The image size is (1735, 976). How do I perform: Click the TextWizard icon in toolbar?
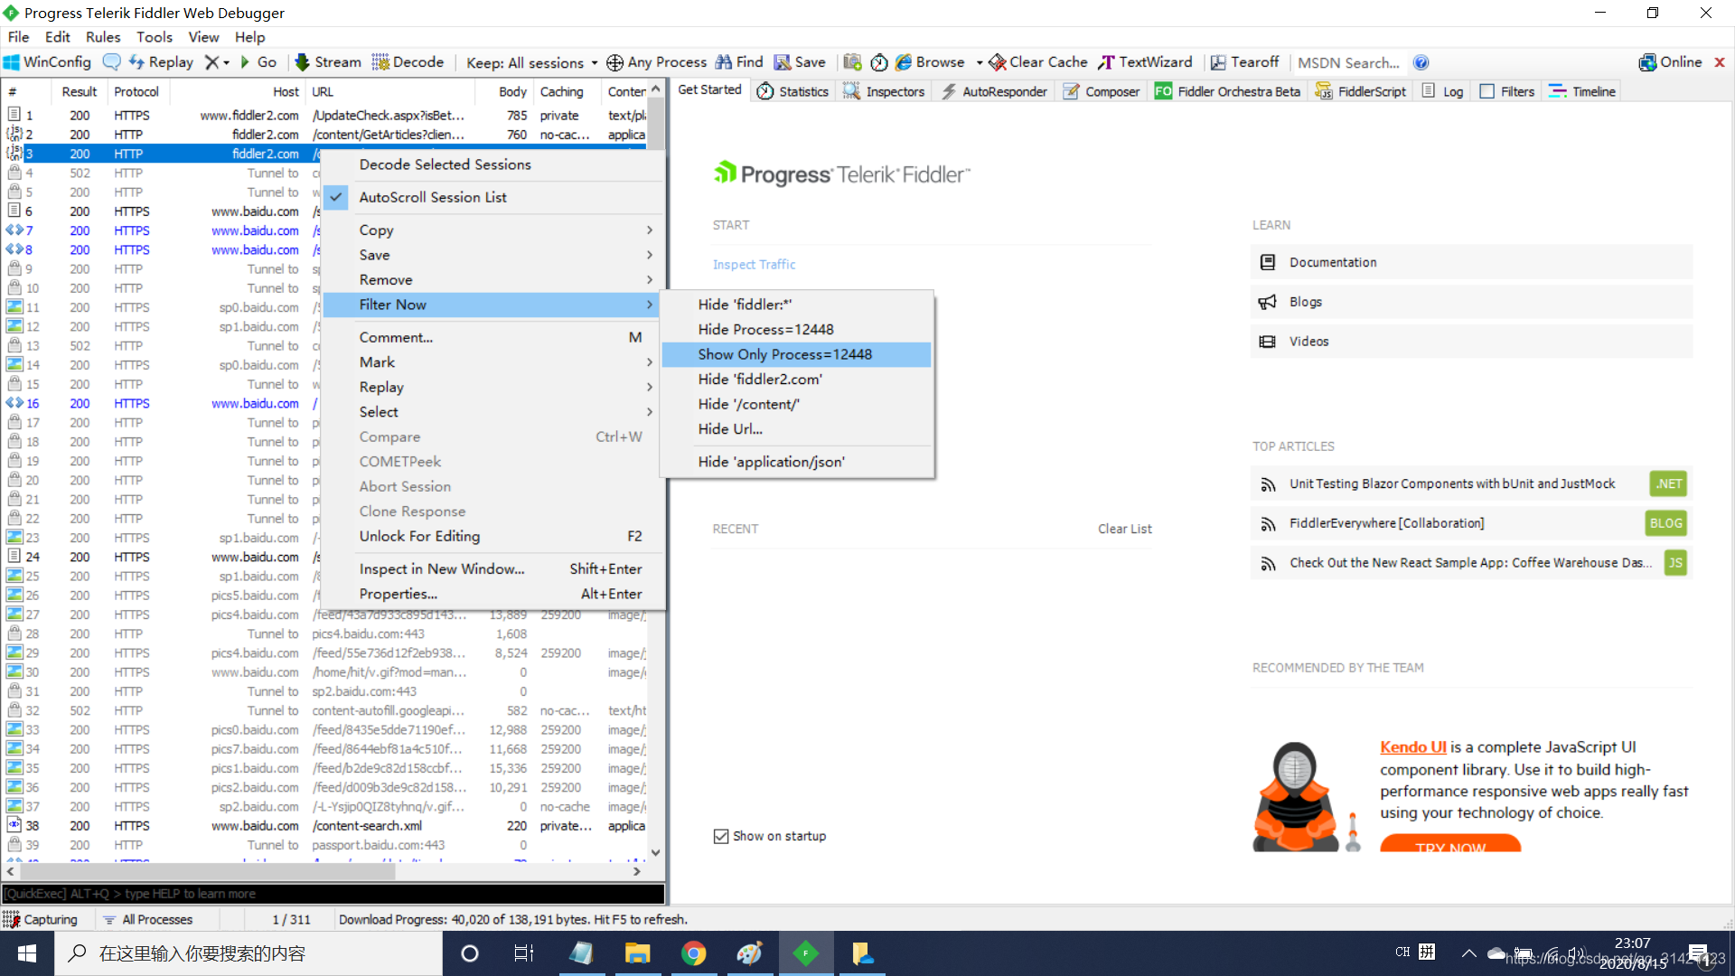[1111, 62]
